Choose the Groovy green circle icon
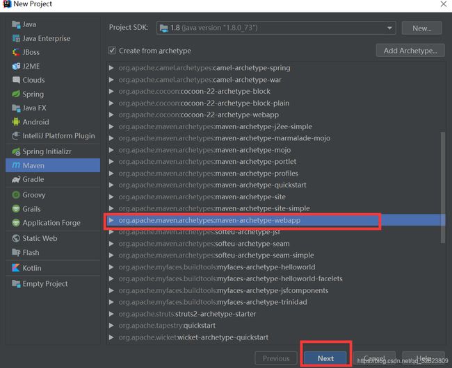Screen dimensions: 452x368 [16, 195]
